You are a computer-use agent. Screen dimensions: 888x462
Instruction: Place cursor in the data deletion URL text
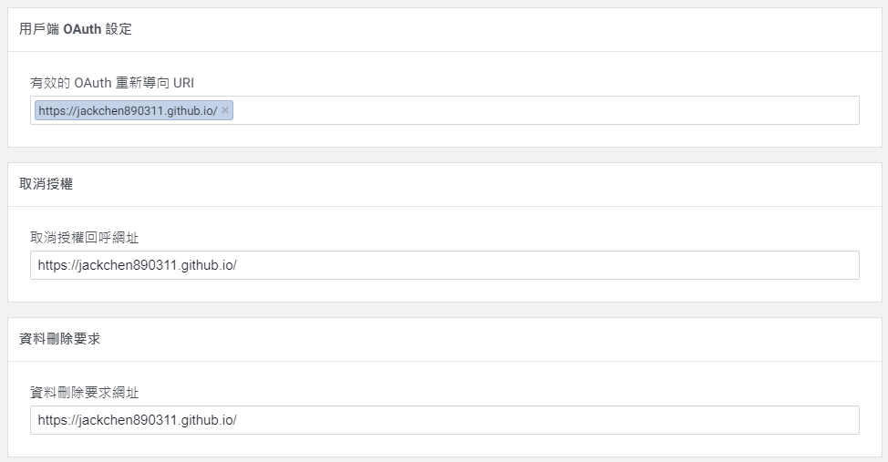click(x=137, y=420)
